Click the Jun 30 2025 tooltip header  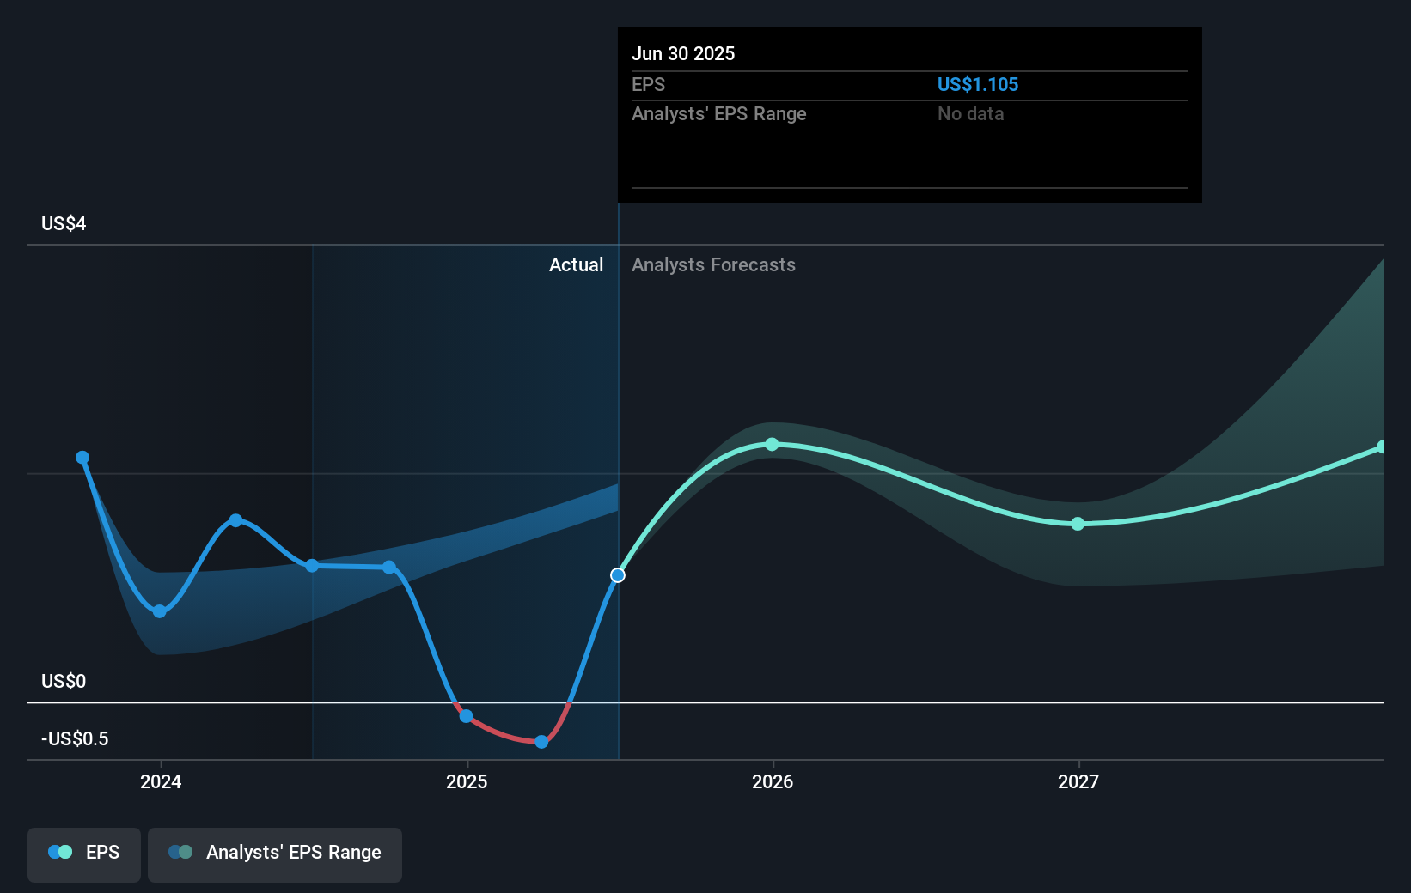683,53
